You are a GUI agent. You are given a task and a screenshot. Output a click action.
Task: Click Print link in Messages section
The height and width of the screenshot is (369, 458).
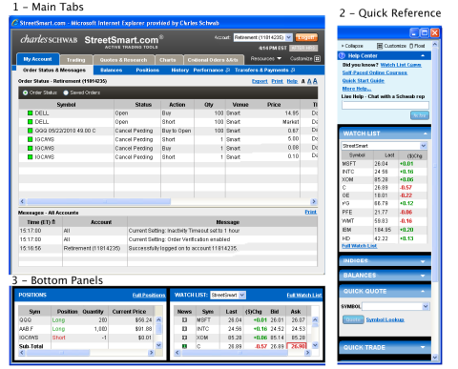tap(311, 212)
